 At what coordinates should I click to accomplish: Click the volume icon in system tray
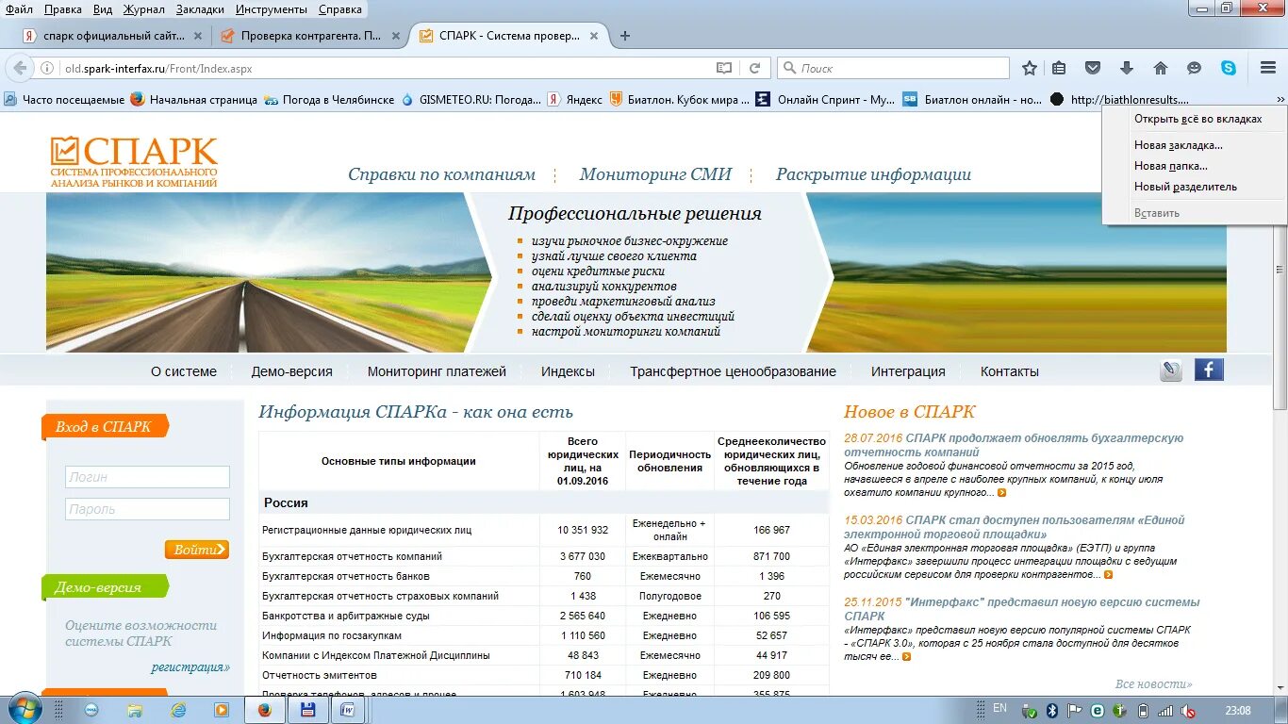pos(1189,711)
